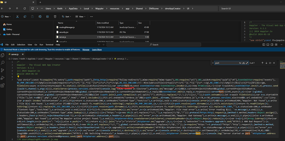Toggle Match Whole Word in find widget

[244, 63]
